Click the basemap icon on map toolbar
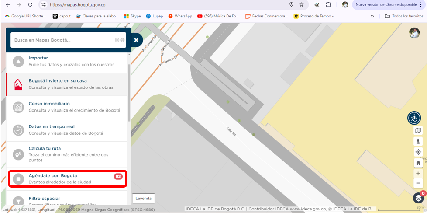427x213 pixels. 418,130
